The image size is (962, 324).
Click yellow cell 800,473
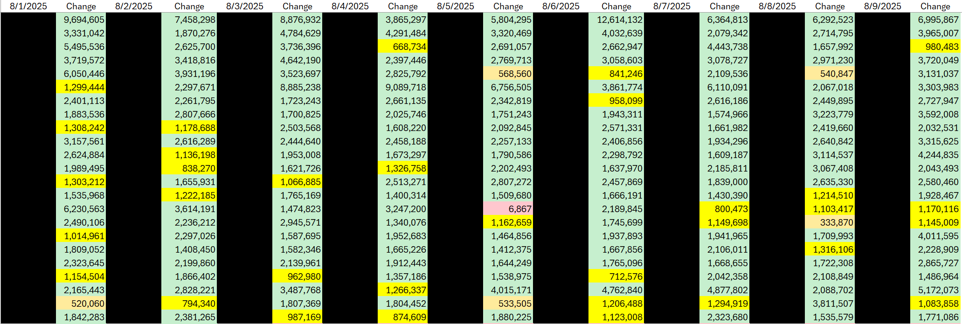724,209
